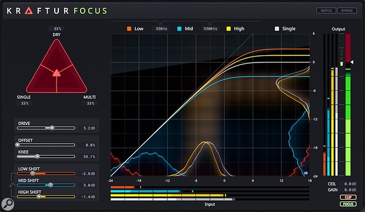Click the 3500Hz crossover field
Screen dimensions: 365x212
210,29
